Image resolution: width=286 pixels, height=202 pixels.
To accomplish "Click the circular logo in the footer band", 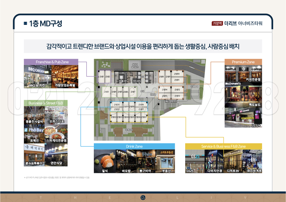I will 143,198.
